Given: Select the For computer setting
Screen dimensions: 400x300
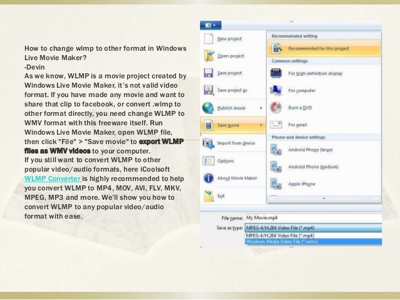Looking at the screenshot, I should click(x=324, y=90).
